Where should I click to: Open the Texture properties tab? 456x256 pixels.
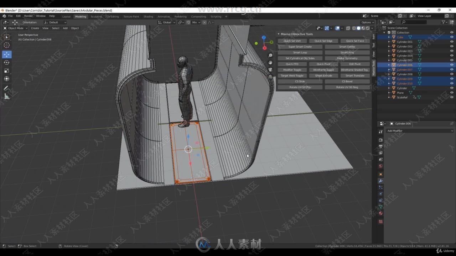[380, 222]
